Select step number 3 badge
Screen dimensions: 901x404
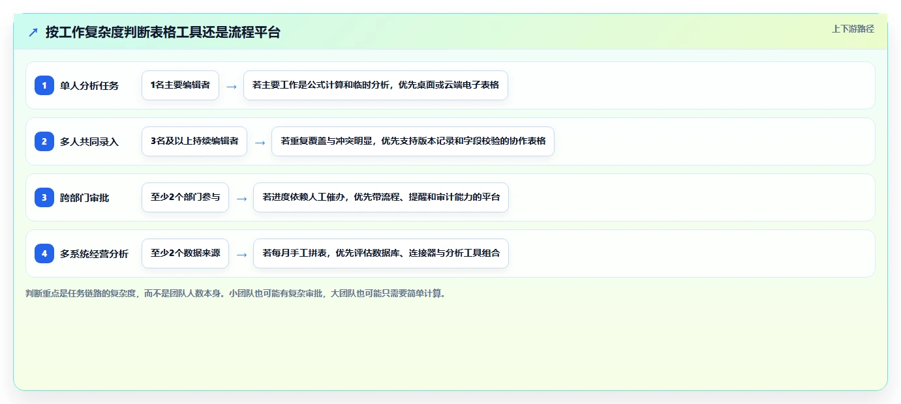[x=44, y=197]
